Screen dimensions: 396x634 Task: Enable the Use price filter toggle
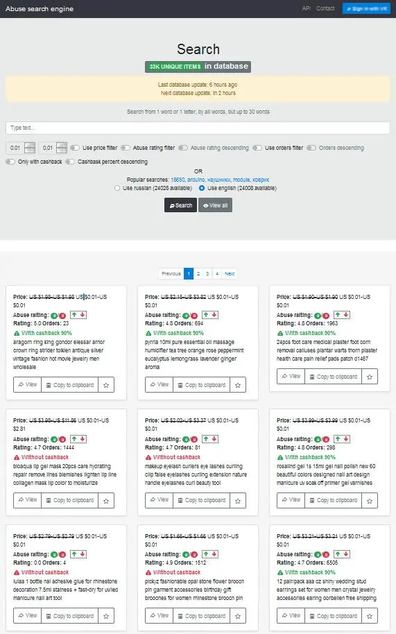(75, 148)
